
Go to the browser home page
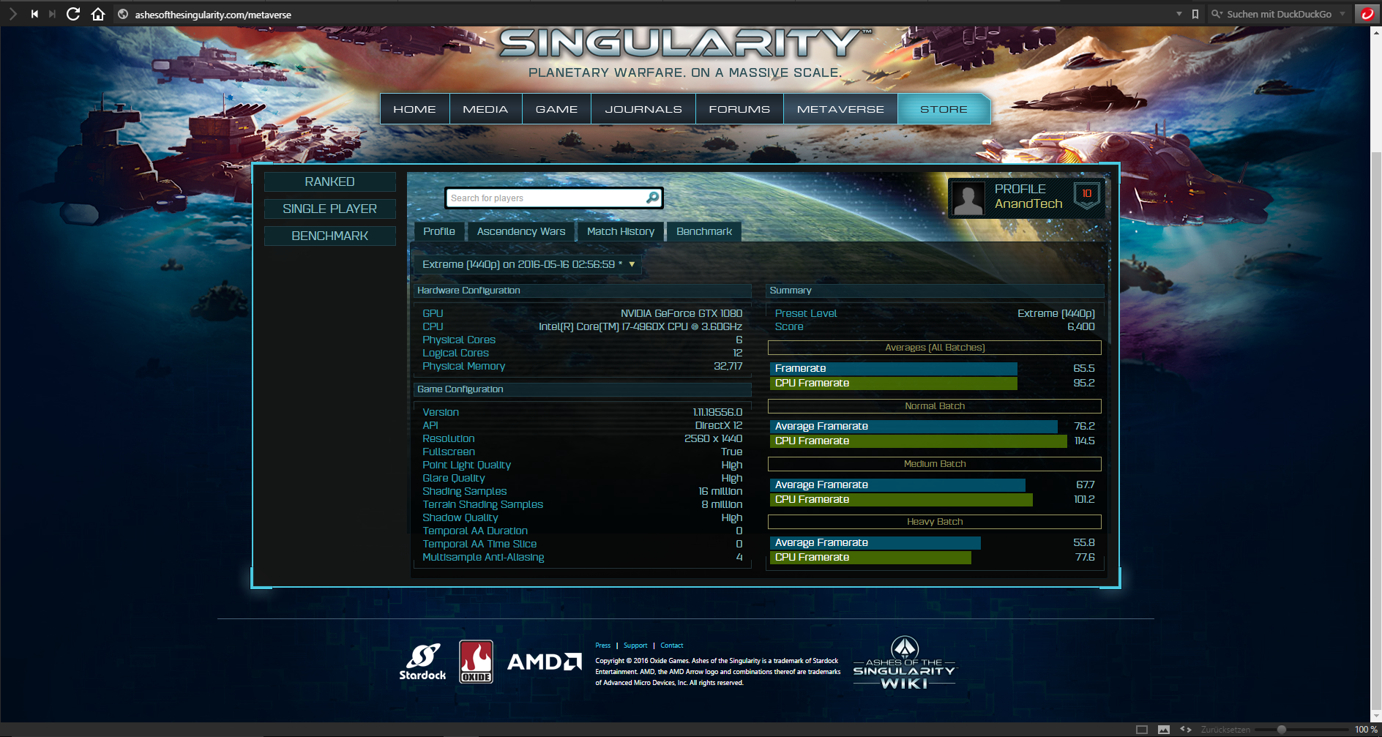(x=98, y=14)
